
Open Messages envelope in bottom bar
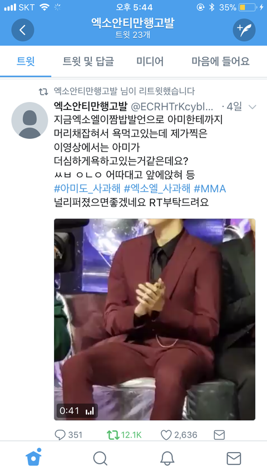click(x=234, y=458)
